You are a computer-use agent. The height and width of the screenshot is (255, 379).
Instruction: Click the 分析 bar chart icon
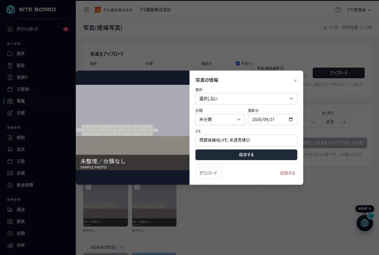[x=10, y=245]
